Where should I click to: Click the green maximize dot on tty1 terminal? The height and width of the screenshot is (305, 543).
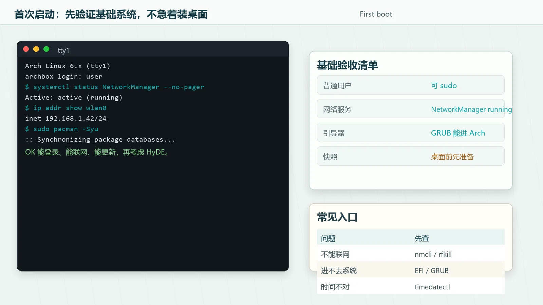[x=46, y=49]
